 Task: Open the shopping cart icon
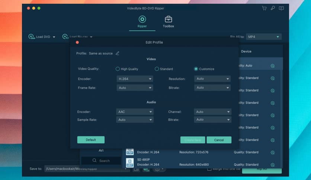264,8
